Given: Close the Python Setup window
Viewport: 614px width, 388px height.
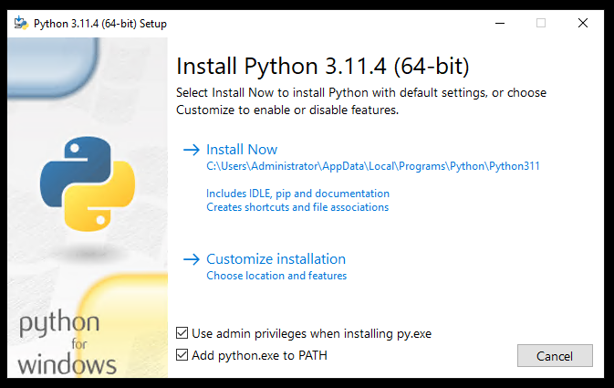Looking at the screenshot, I should [x=583, y=23].
